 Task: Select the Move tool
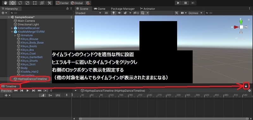click(x=12, y=3)
